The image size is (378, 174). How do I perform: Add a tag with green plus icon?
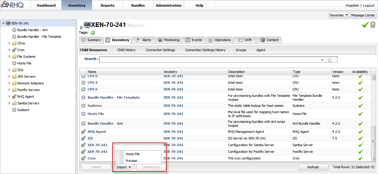(93, 33)
